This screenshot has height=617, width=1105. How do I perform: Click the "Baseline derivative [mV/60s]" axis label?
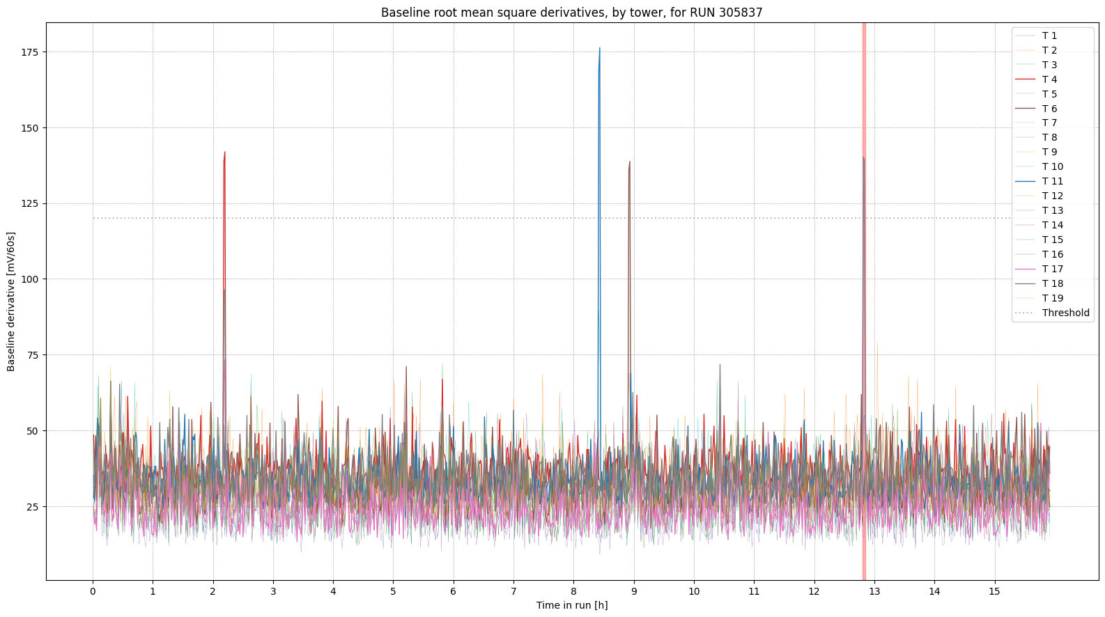tap(11, 302)
